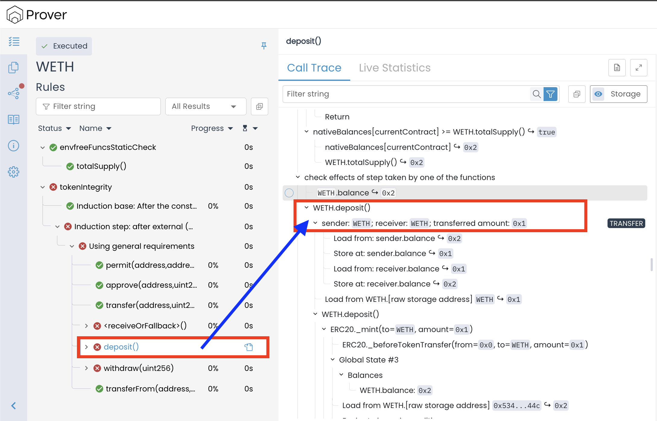This screenshot has width=657, height=421.
Task: Collapse the tokenIntegrity rule tree
Action: point(43,187)
